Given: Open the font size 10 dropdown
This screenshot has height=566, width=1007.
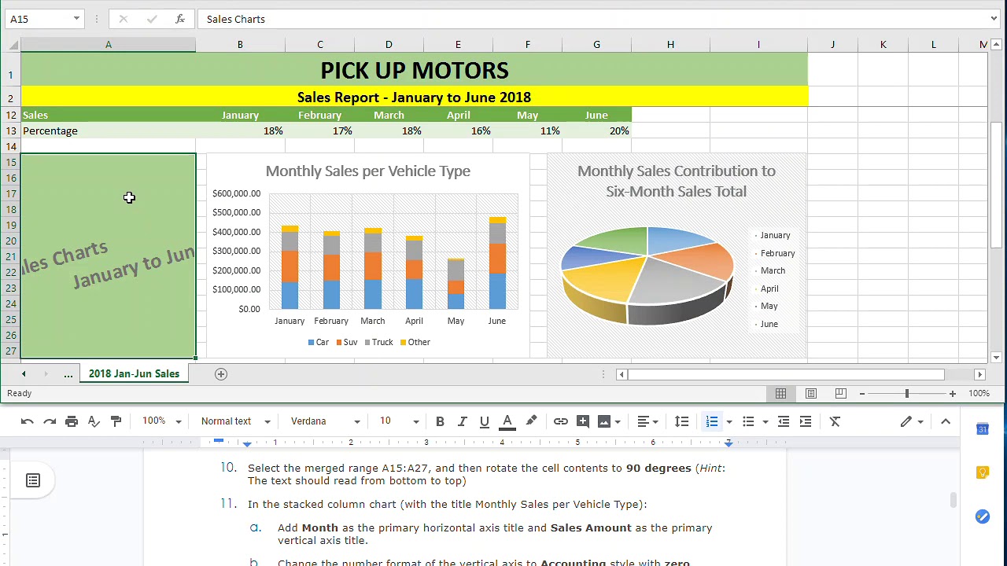Looking at the screenshot, I should point(400,421).
